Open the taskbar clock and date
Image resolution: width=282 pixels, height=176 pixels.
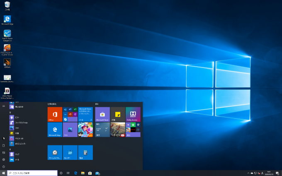(x=269, y=173)
